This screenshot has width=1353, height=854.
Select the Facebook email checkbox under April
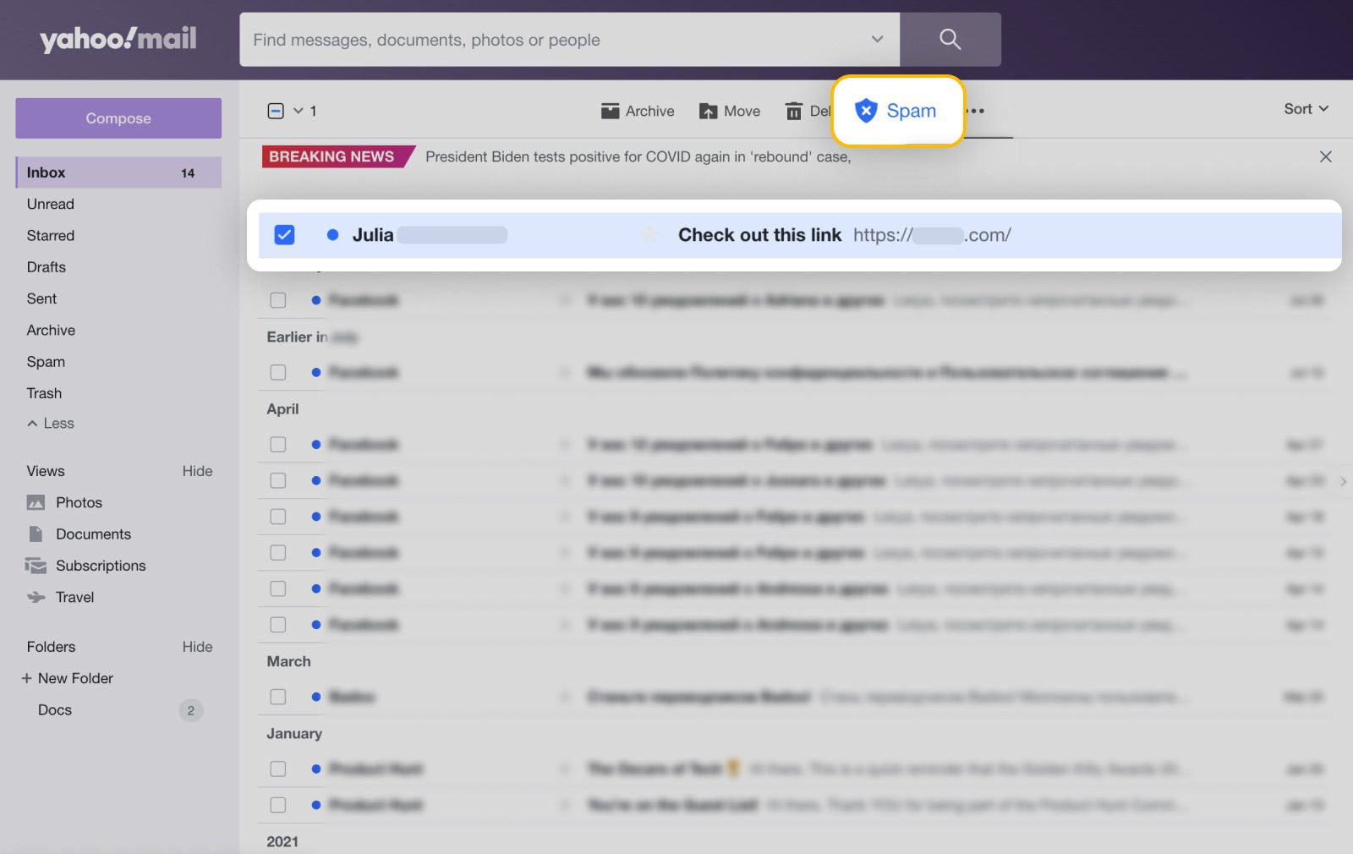click(x=278, y=444)
